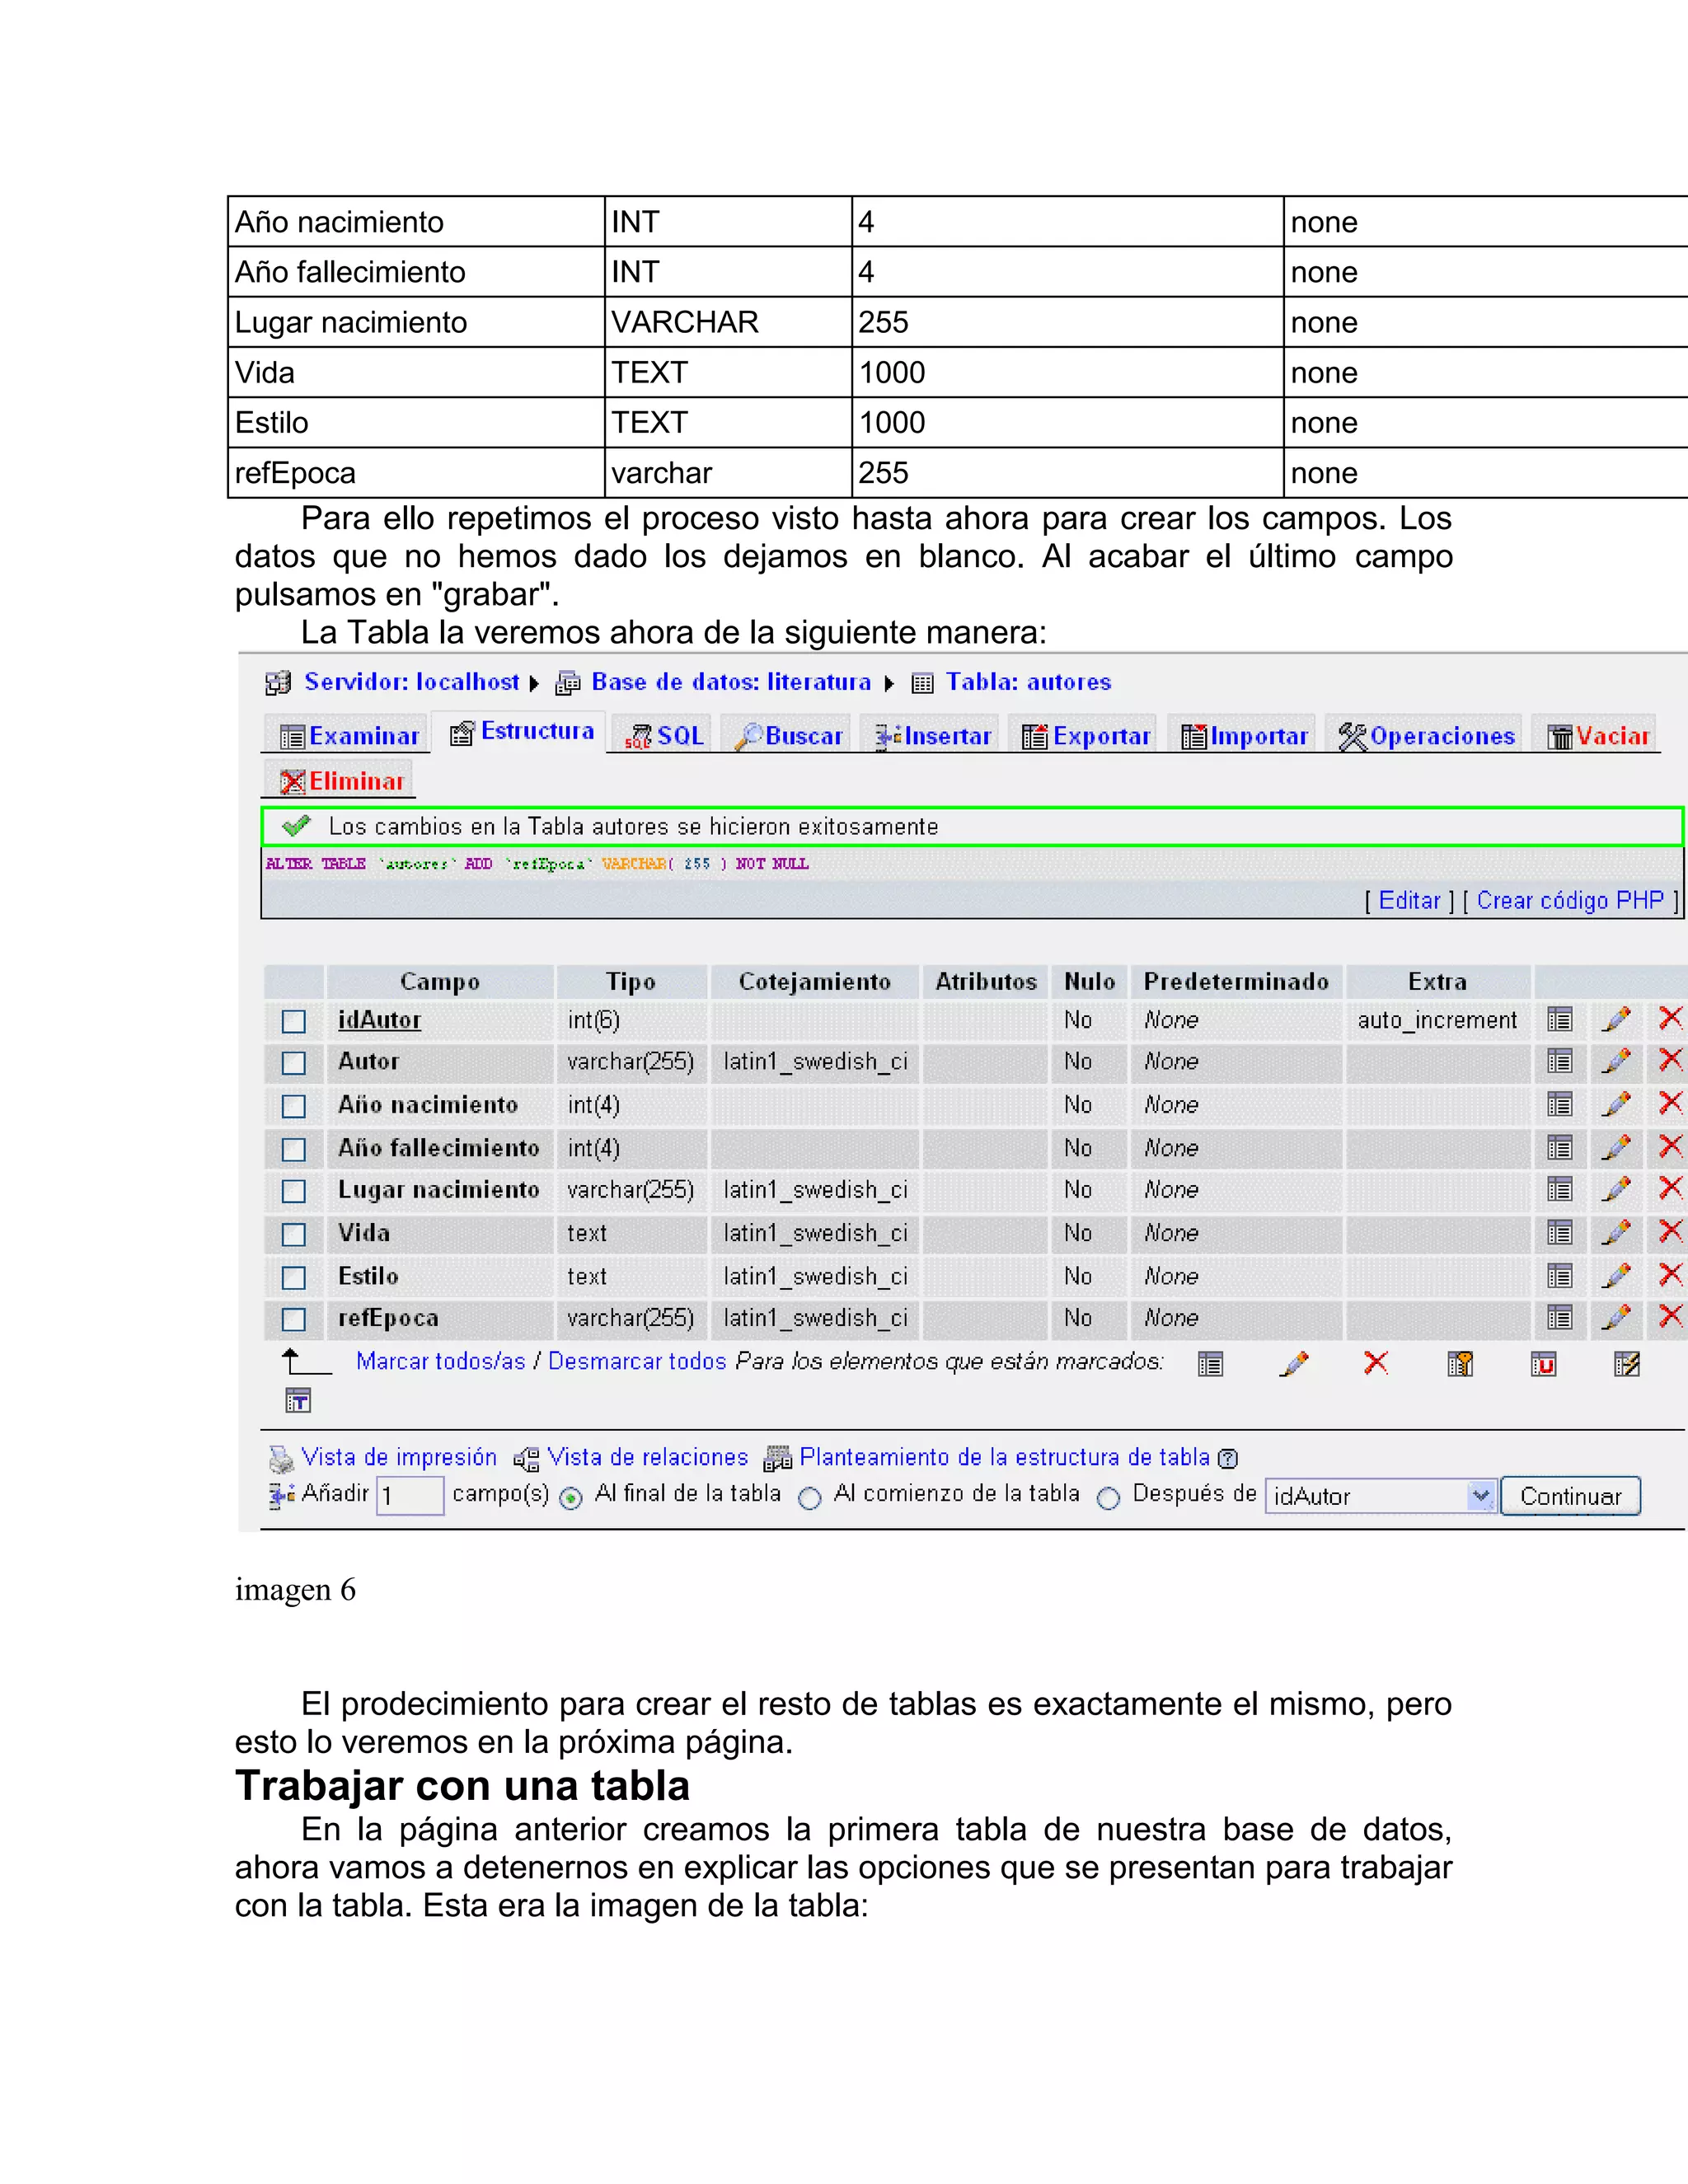Viewport: 1688px width, 2184px height.
Task: Open the Exportar tab
Action: (x=1084, y=736)
